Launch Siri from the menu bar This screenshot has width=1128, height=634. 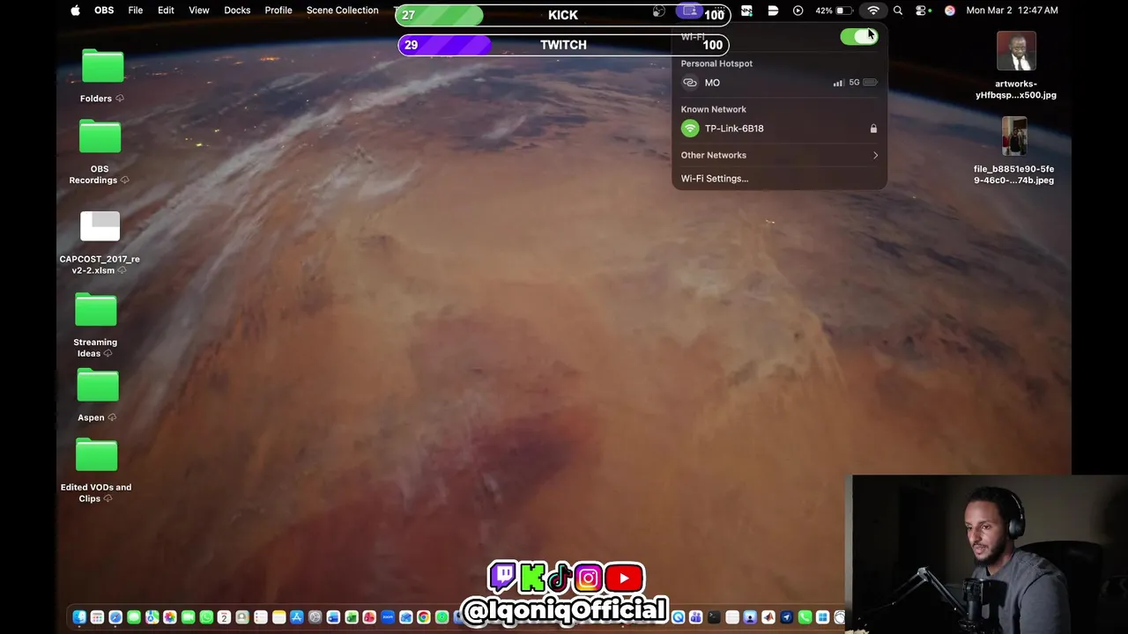point(949,11)
